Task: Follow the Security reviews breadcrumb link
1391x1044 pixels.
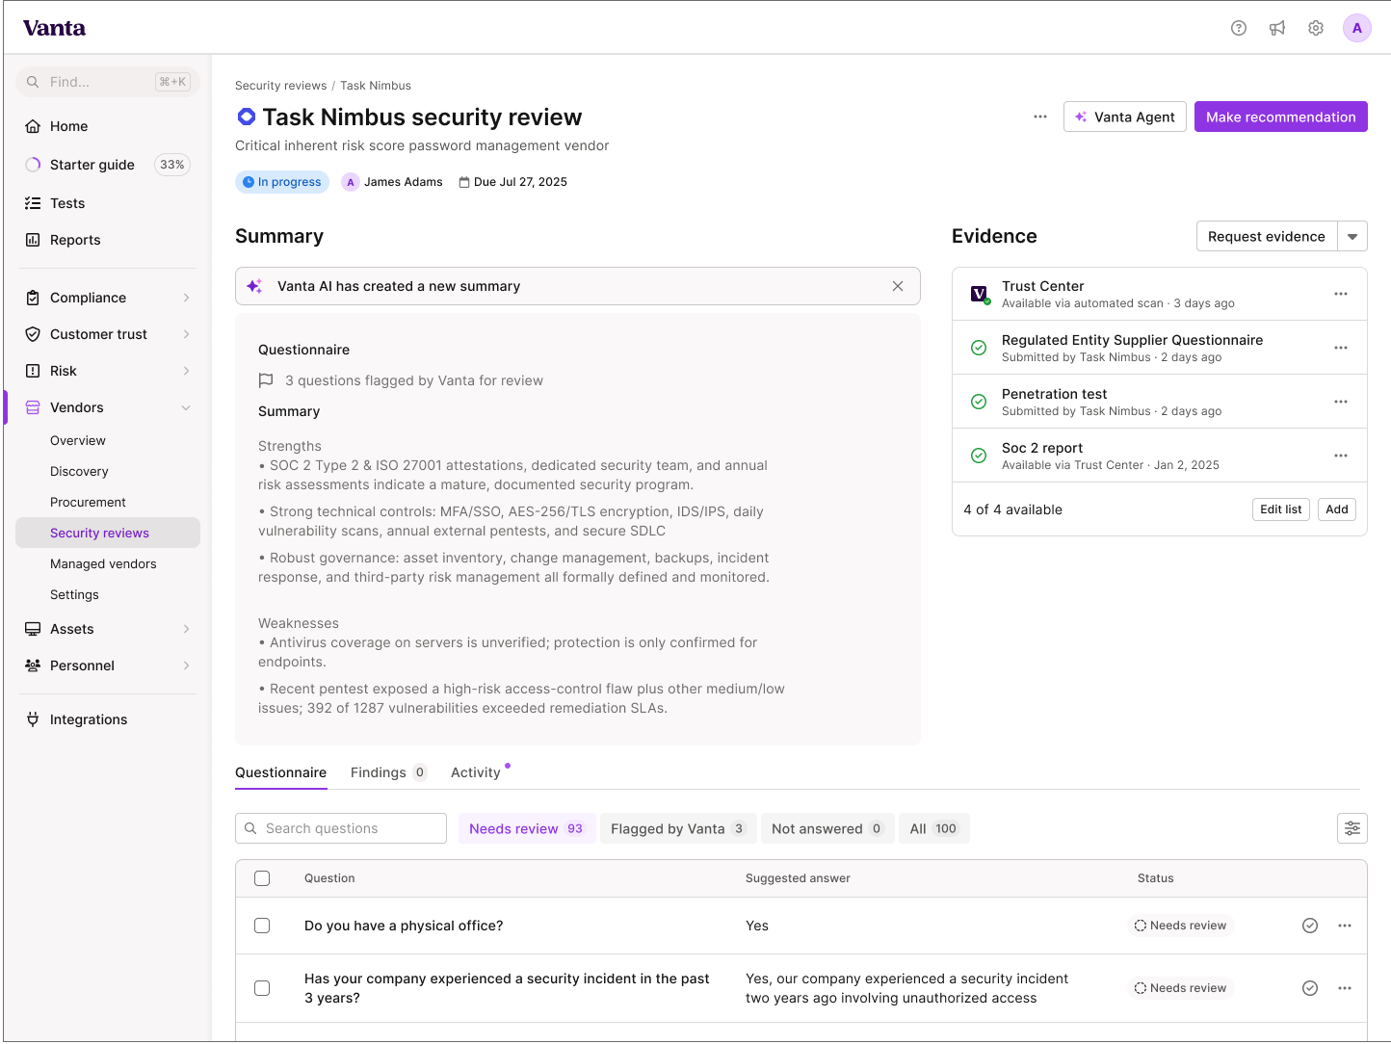Action: (280, 86)
